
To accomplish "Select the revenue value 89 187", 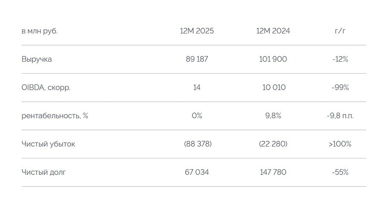I will click(197, 59).
